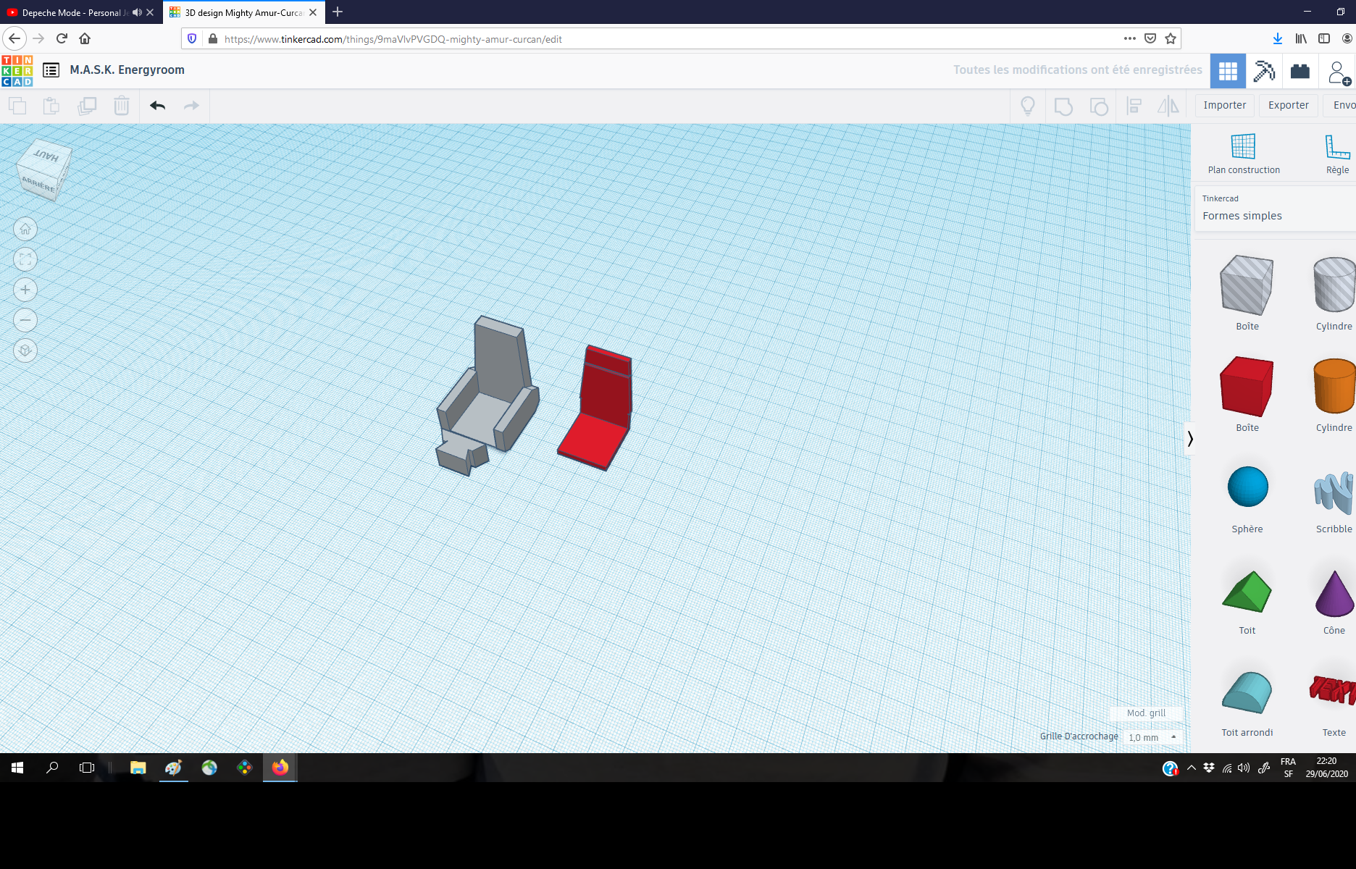Click the Copy toolbar icon
Viewport: 1356px width, 869px height.
coord(17,106)
